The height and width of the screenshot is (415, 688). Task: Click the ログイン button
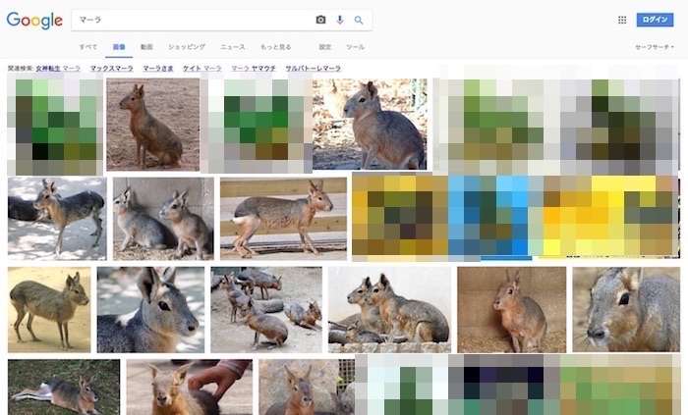tap(655, 20)
